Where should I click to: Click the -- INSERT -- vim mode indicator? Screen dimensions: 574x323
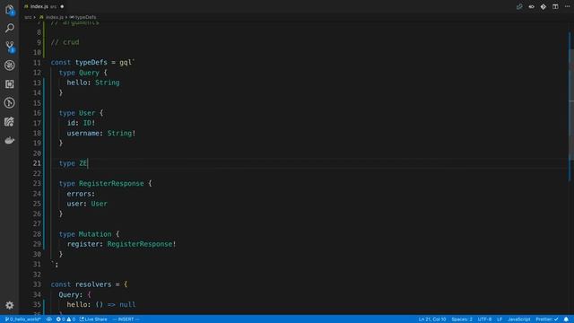pos(126,319)
